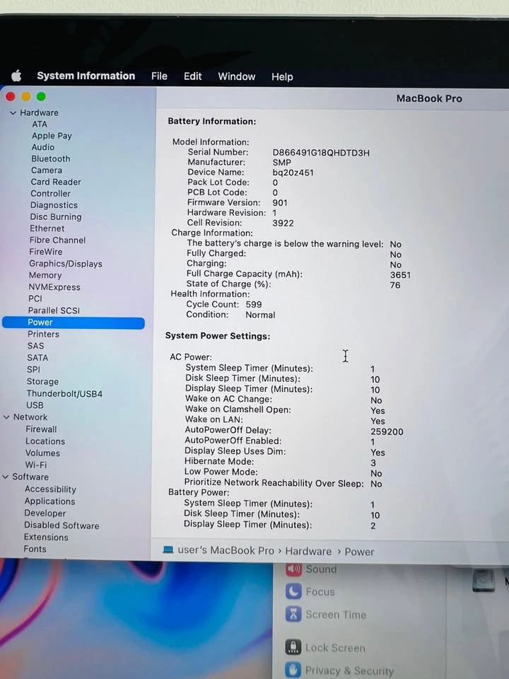Select Storage in the sidebar

click(x=42, y=382)
